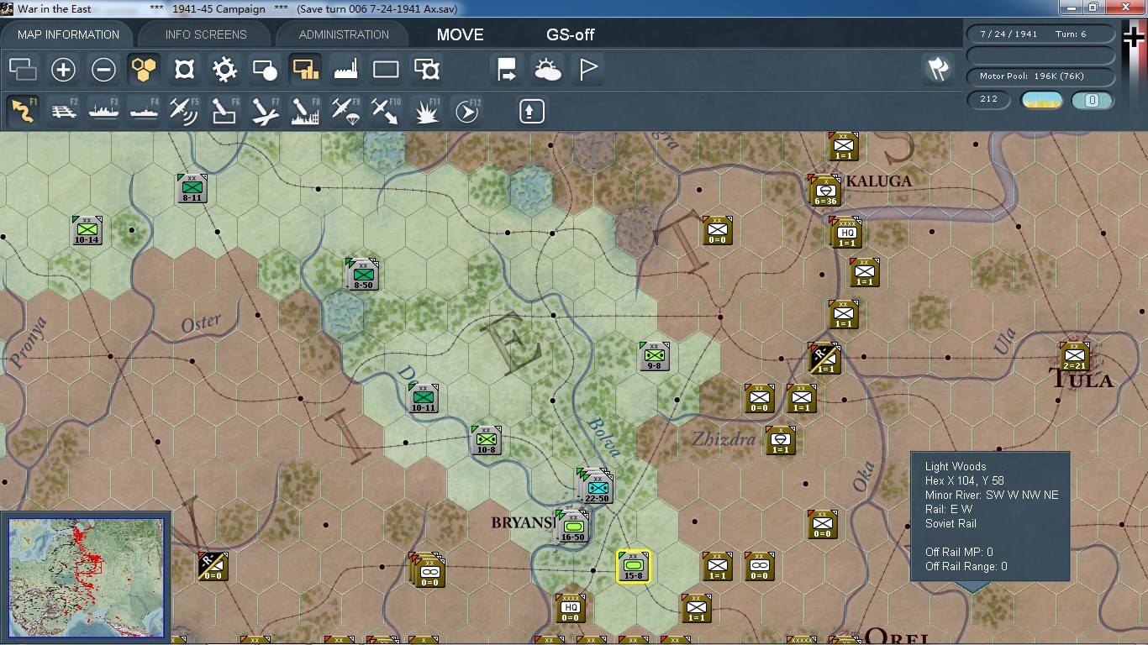Screen dimensions: 1148x645
Task: Select the Soviet HQ 0=0 south of Bryansk
Action: tap(571, 608)
